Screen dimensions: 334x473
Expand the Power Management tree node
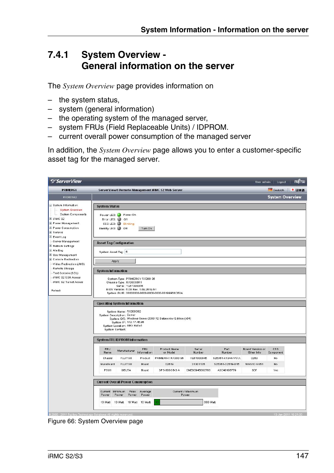[50, 223]
